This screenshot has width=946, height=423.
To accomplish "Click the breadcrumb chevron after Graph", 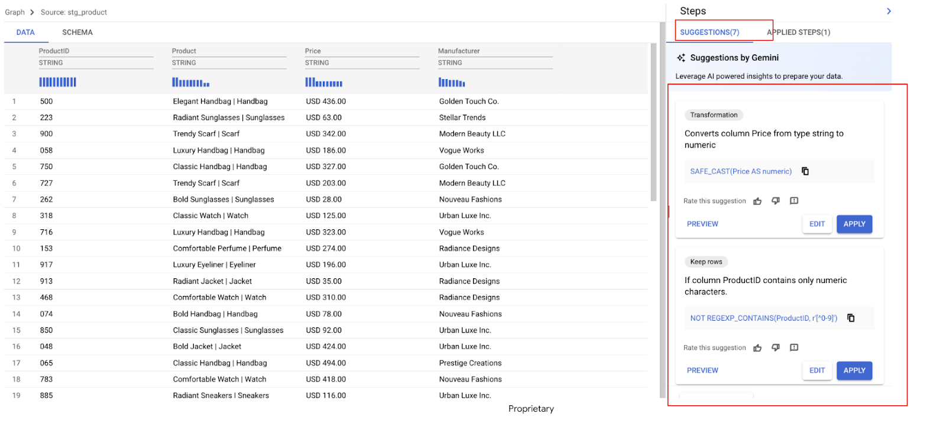I will pos(32,12).
